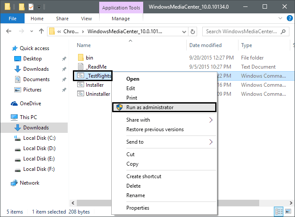Go back using the back arrow

pos(9,31)
